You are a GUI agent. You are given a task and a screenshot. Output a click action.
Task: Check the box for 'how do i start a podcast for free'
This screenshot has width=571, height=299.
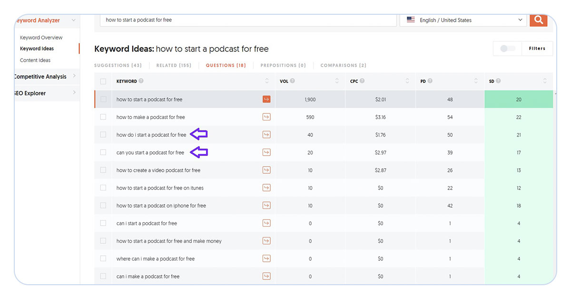pos(103,135)
